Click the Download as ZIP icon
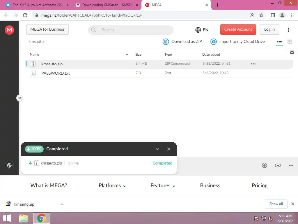The width and height of the screenshot is (298, 224). tap(166, 41)
